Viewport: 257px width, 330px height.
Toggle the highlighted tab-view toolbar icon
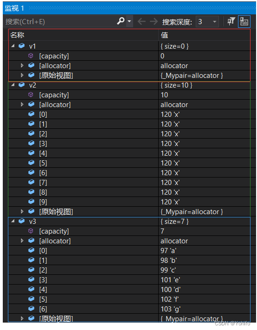pos(244,21)
